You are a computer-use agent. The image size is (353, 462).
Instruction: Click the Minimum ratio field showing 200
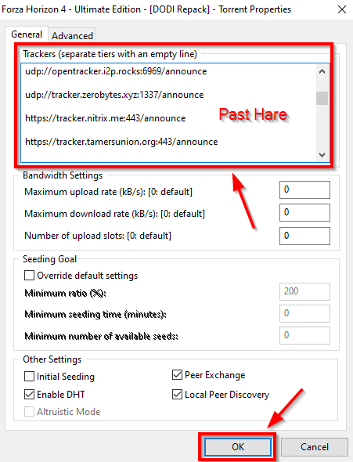[304, 291]
